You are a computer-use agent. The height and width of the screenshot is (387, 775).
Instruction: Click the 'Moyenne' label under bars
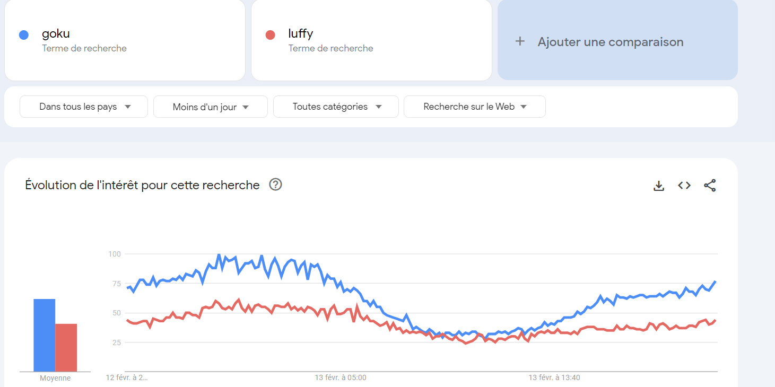click(x=55, y=378)
